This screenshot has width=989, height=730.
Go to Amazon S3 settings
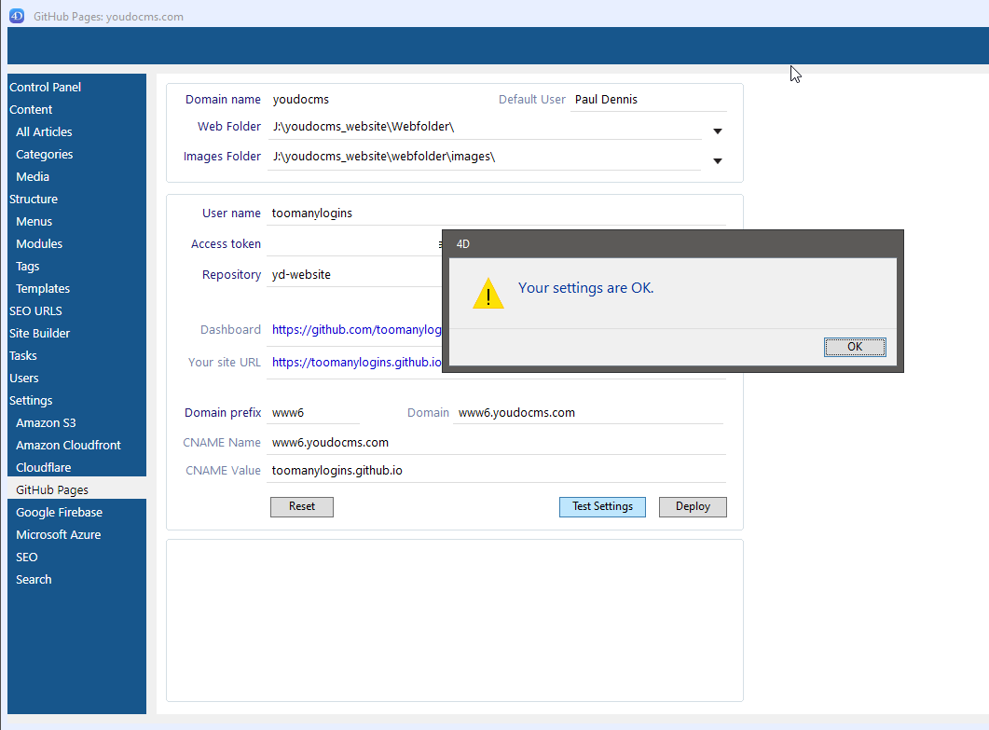coord(46,422)
